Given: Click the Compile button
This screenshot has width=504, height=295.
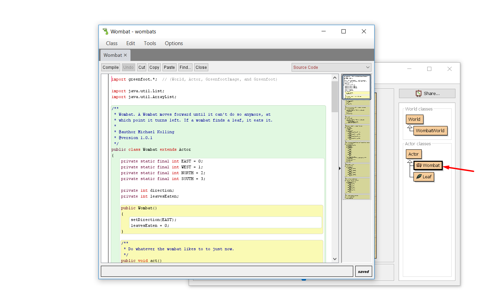Looking at the screenshot, I should pyautogui.click(x=111, y=67).
